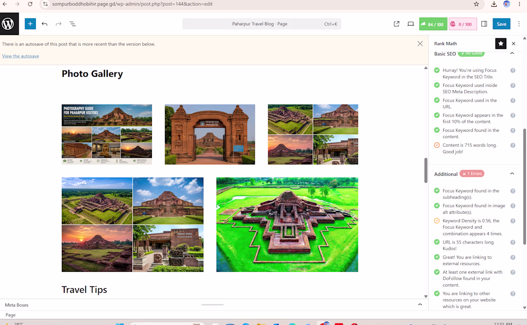This screenshot has width=527, height=325.
Task: Open help for keyword in image alt attribute(s)
Action: (513, 206)
